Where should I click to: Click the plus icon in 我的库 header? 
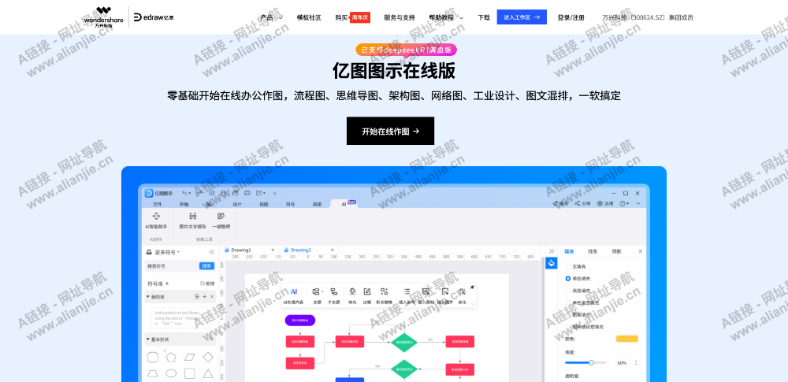click(205, 297)
